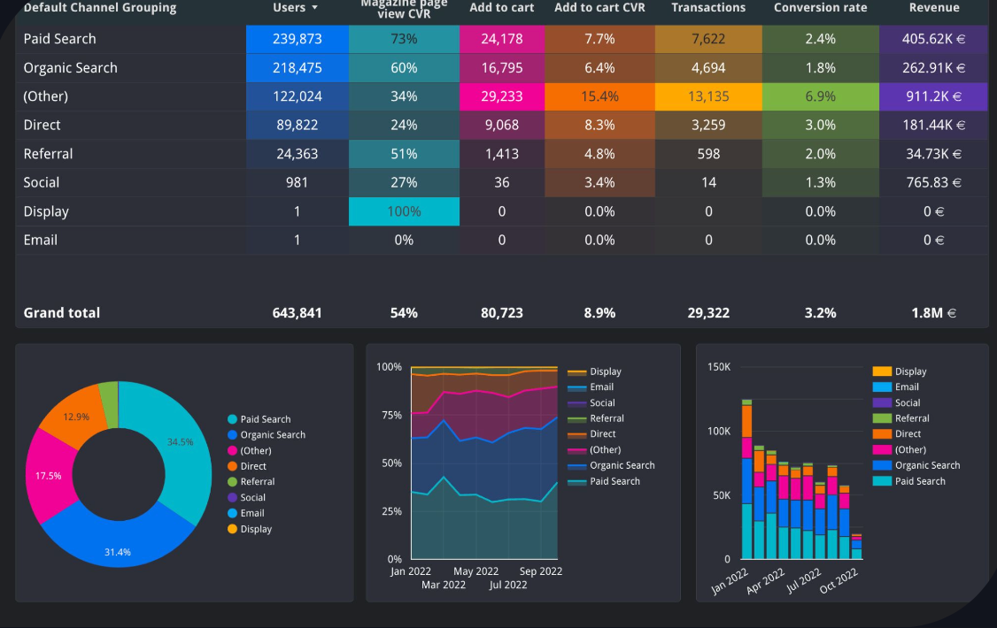Select the Display row label in table

click(x=46, y=211)
